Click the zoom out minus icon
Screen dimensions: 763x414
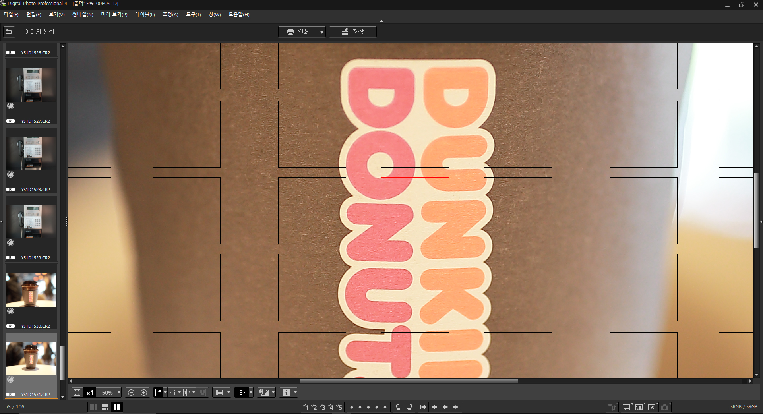131,393
